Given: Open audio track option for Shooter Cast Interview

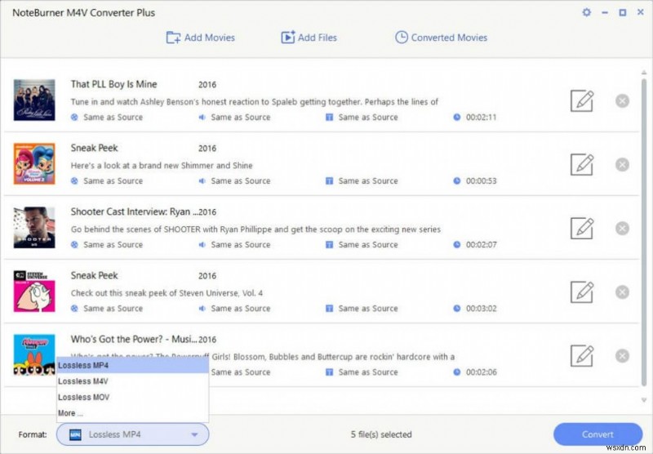Looking at the screenshot, I should point(235,245).
